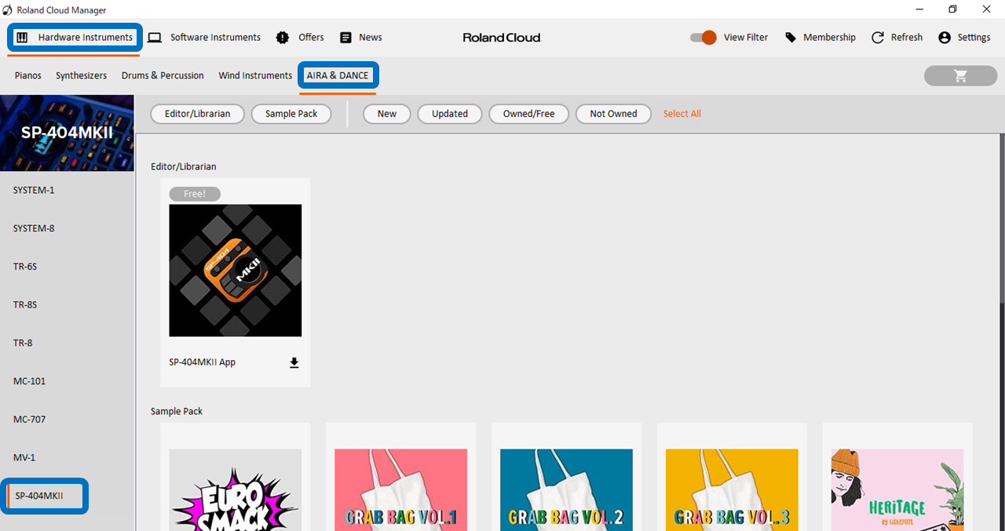
Task: Click the Refresh button
Action: click(897, 38)
